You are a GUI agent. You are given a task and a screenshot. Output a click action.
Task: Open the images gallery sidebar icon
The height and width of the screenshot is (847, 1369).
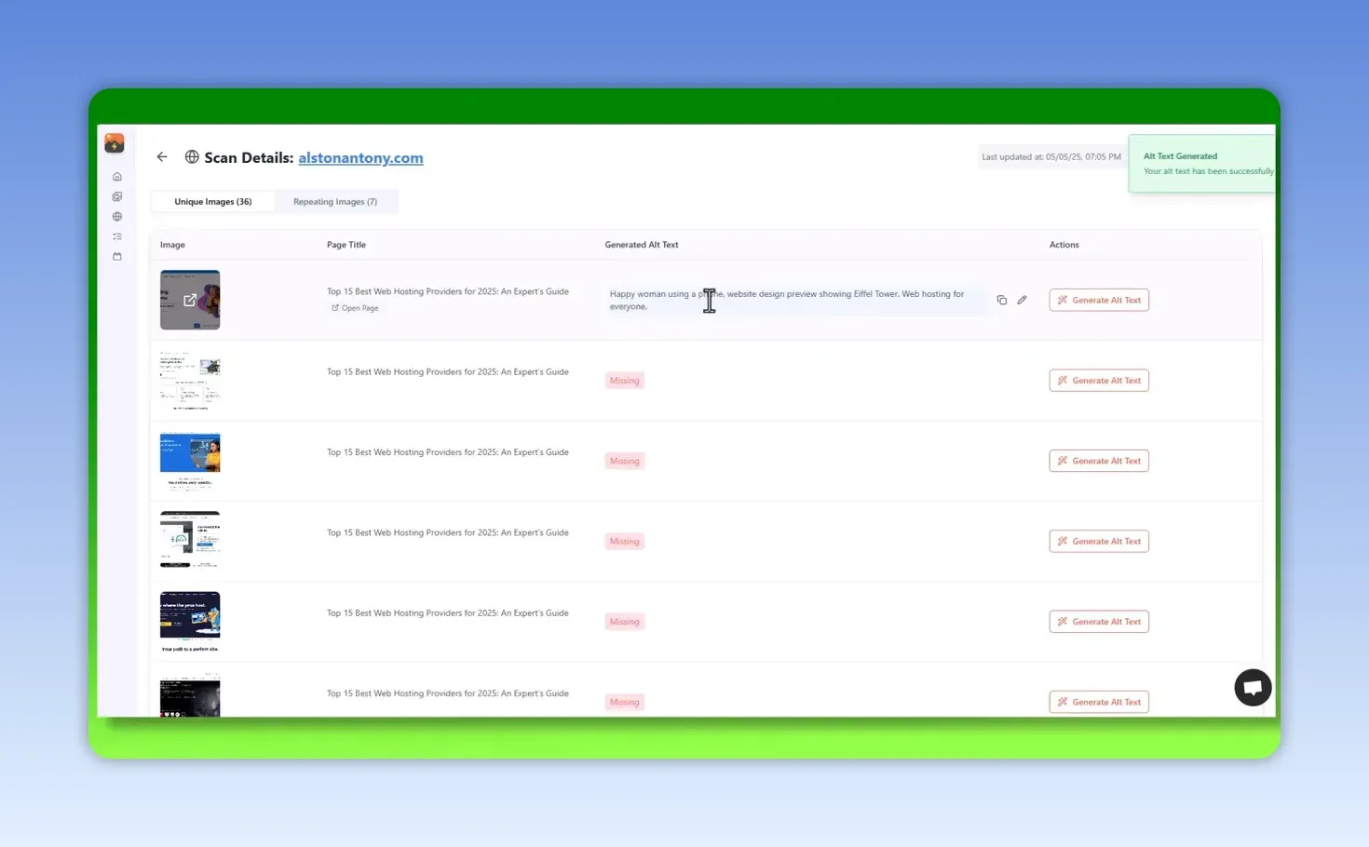click(x=117, y=196)
